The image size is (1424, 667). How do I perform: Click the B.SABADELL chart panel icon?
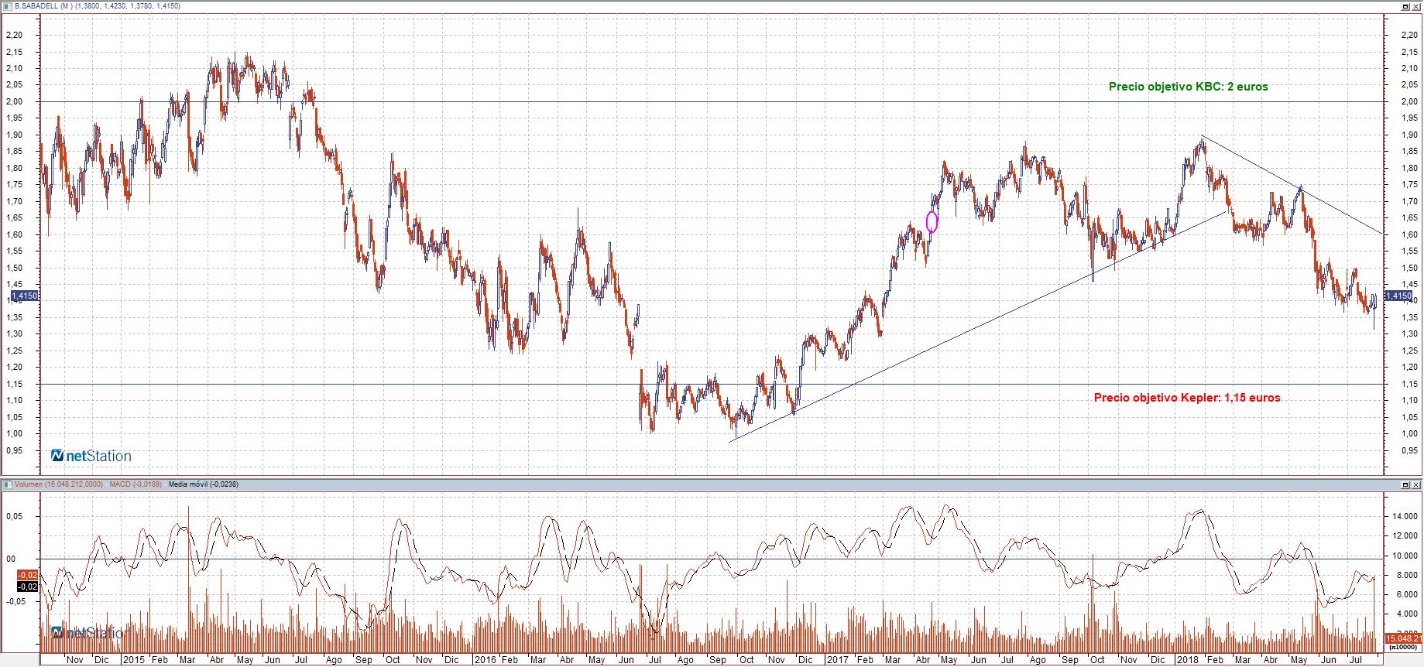click(7, 5)
